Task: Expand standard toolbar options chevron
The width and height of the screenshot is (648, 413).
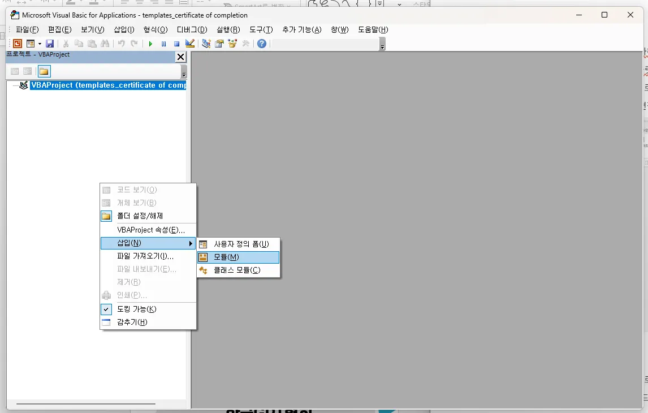Action: (x=382, y=44)
